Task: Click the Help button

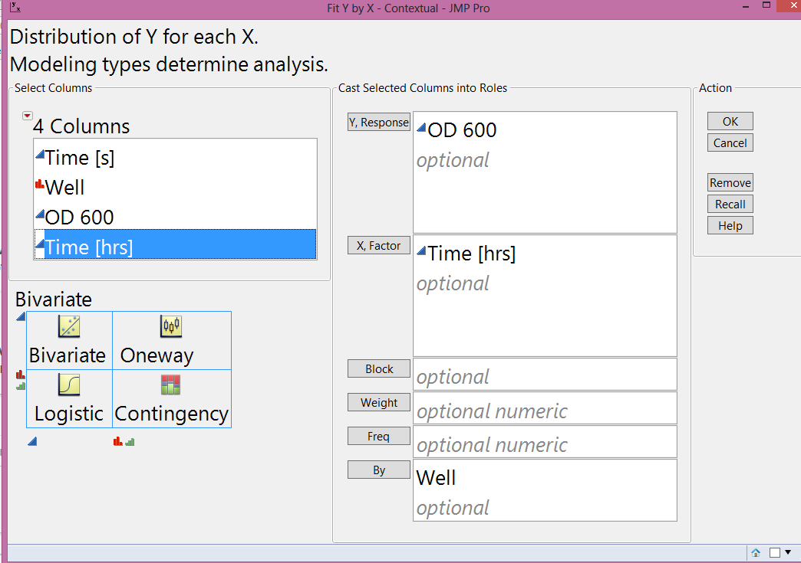Action: coord(729,225)
